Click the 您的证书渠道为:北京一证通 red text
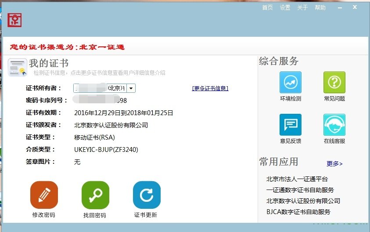This screenshot has height=232, width=370. pyautogui.click(x=67, y=47)
